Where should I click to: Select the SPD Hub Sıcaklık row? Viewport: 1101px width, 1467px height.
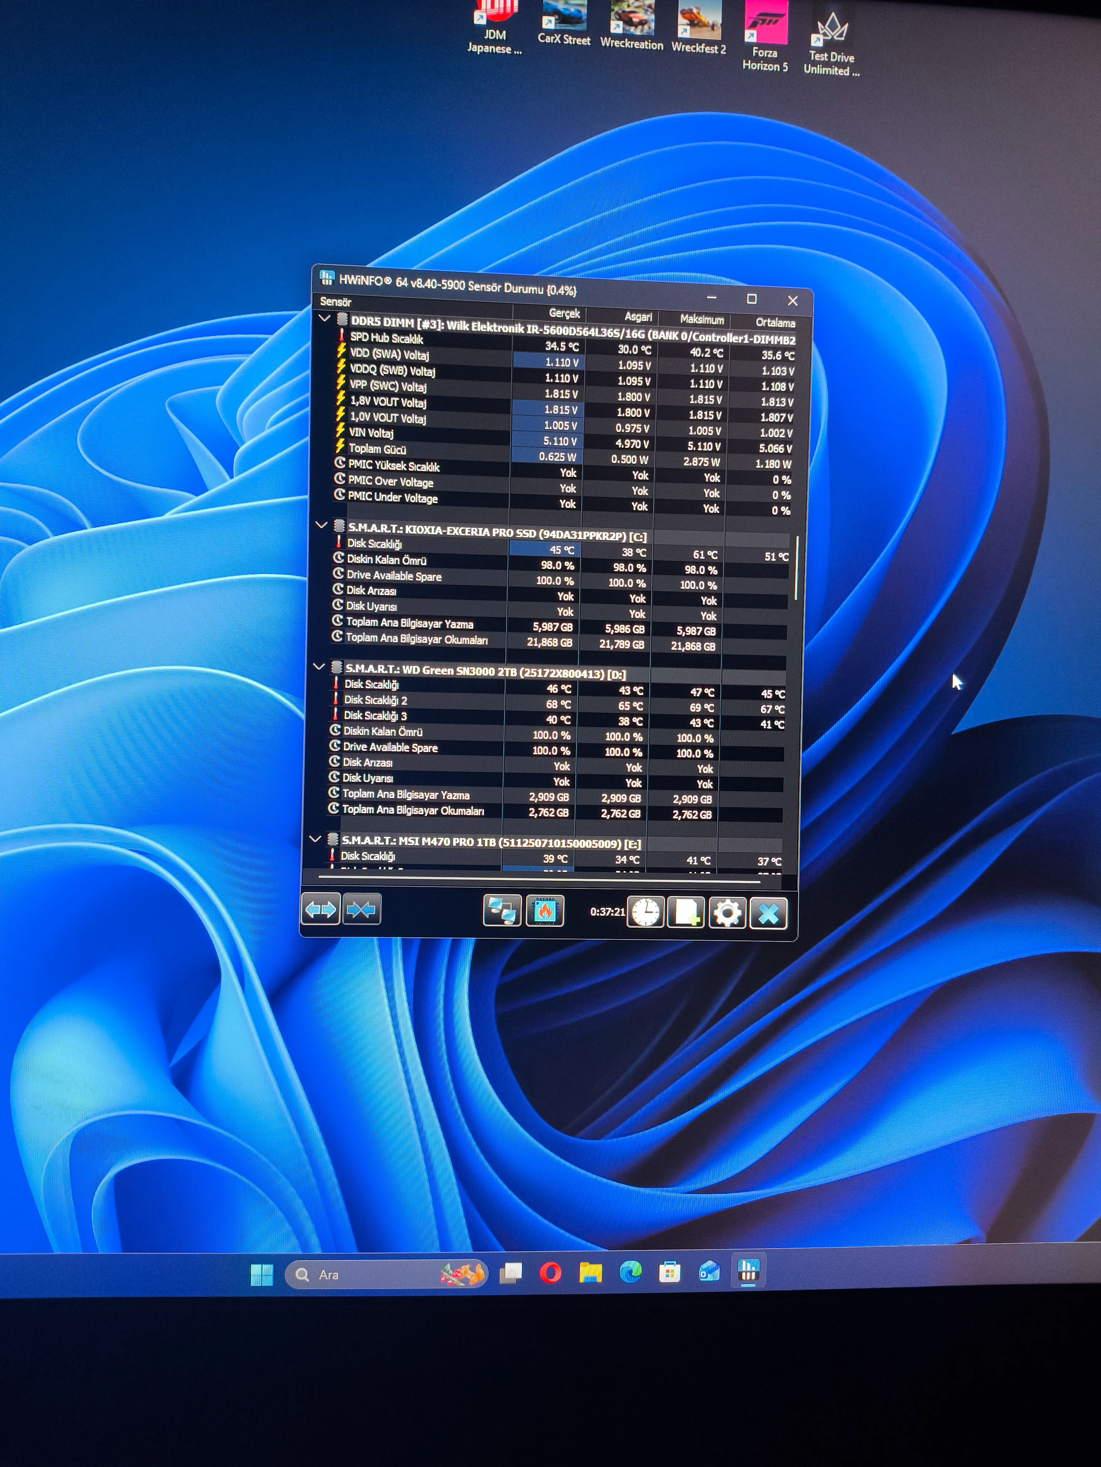(x=387, y=338)
